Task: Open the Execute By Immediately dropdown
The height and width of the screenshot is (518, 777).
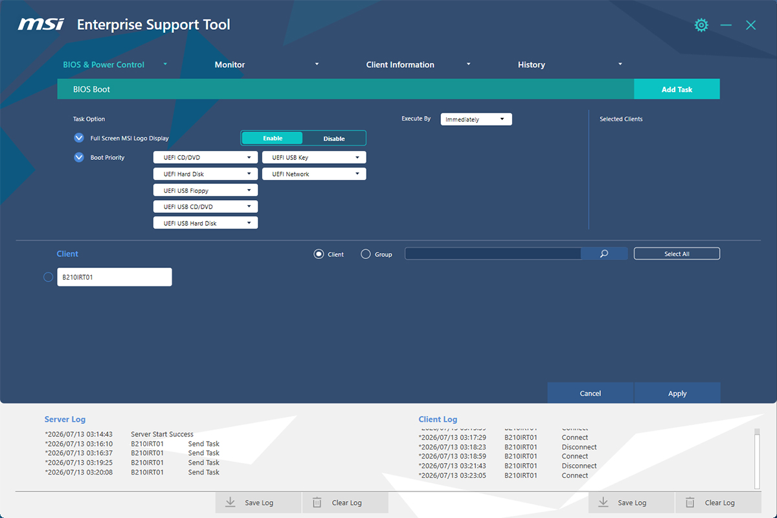Action: tap(477, 119)
